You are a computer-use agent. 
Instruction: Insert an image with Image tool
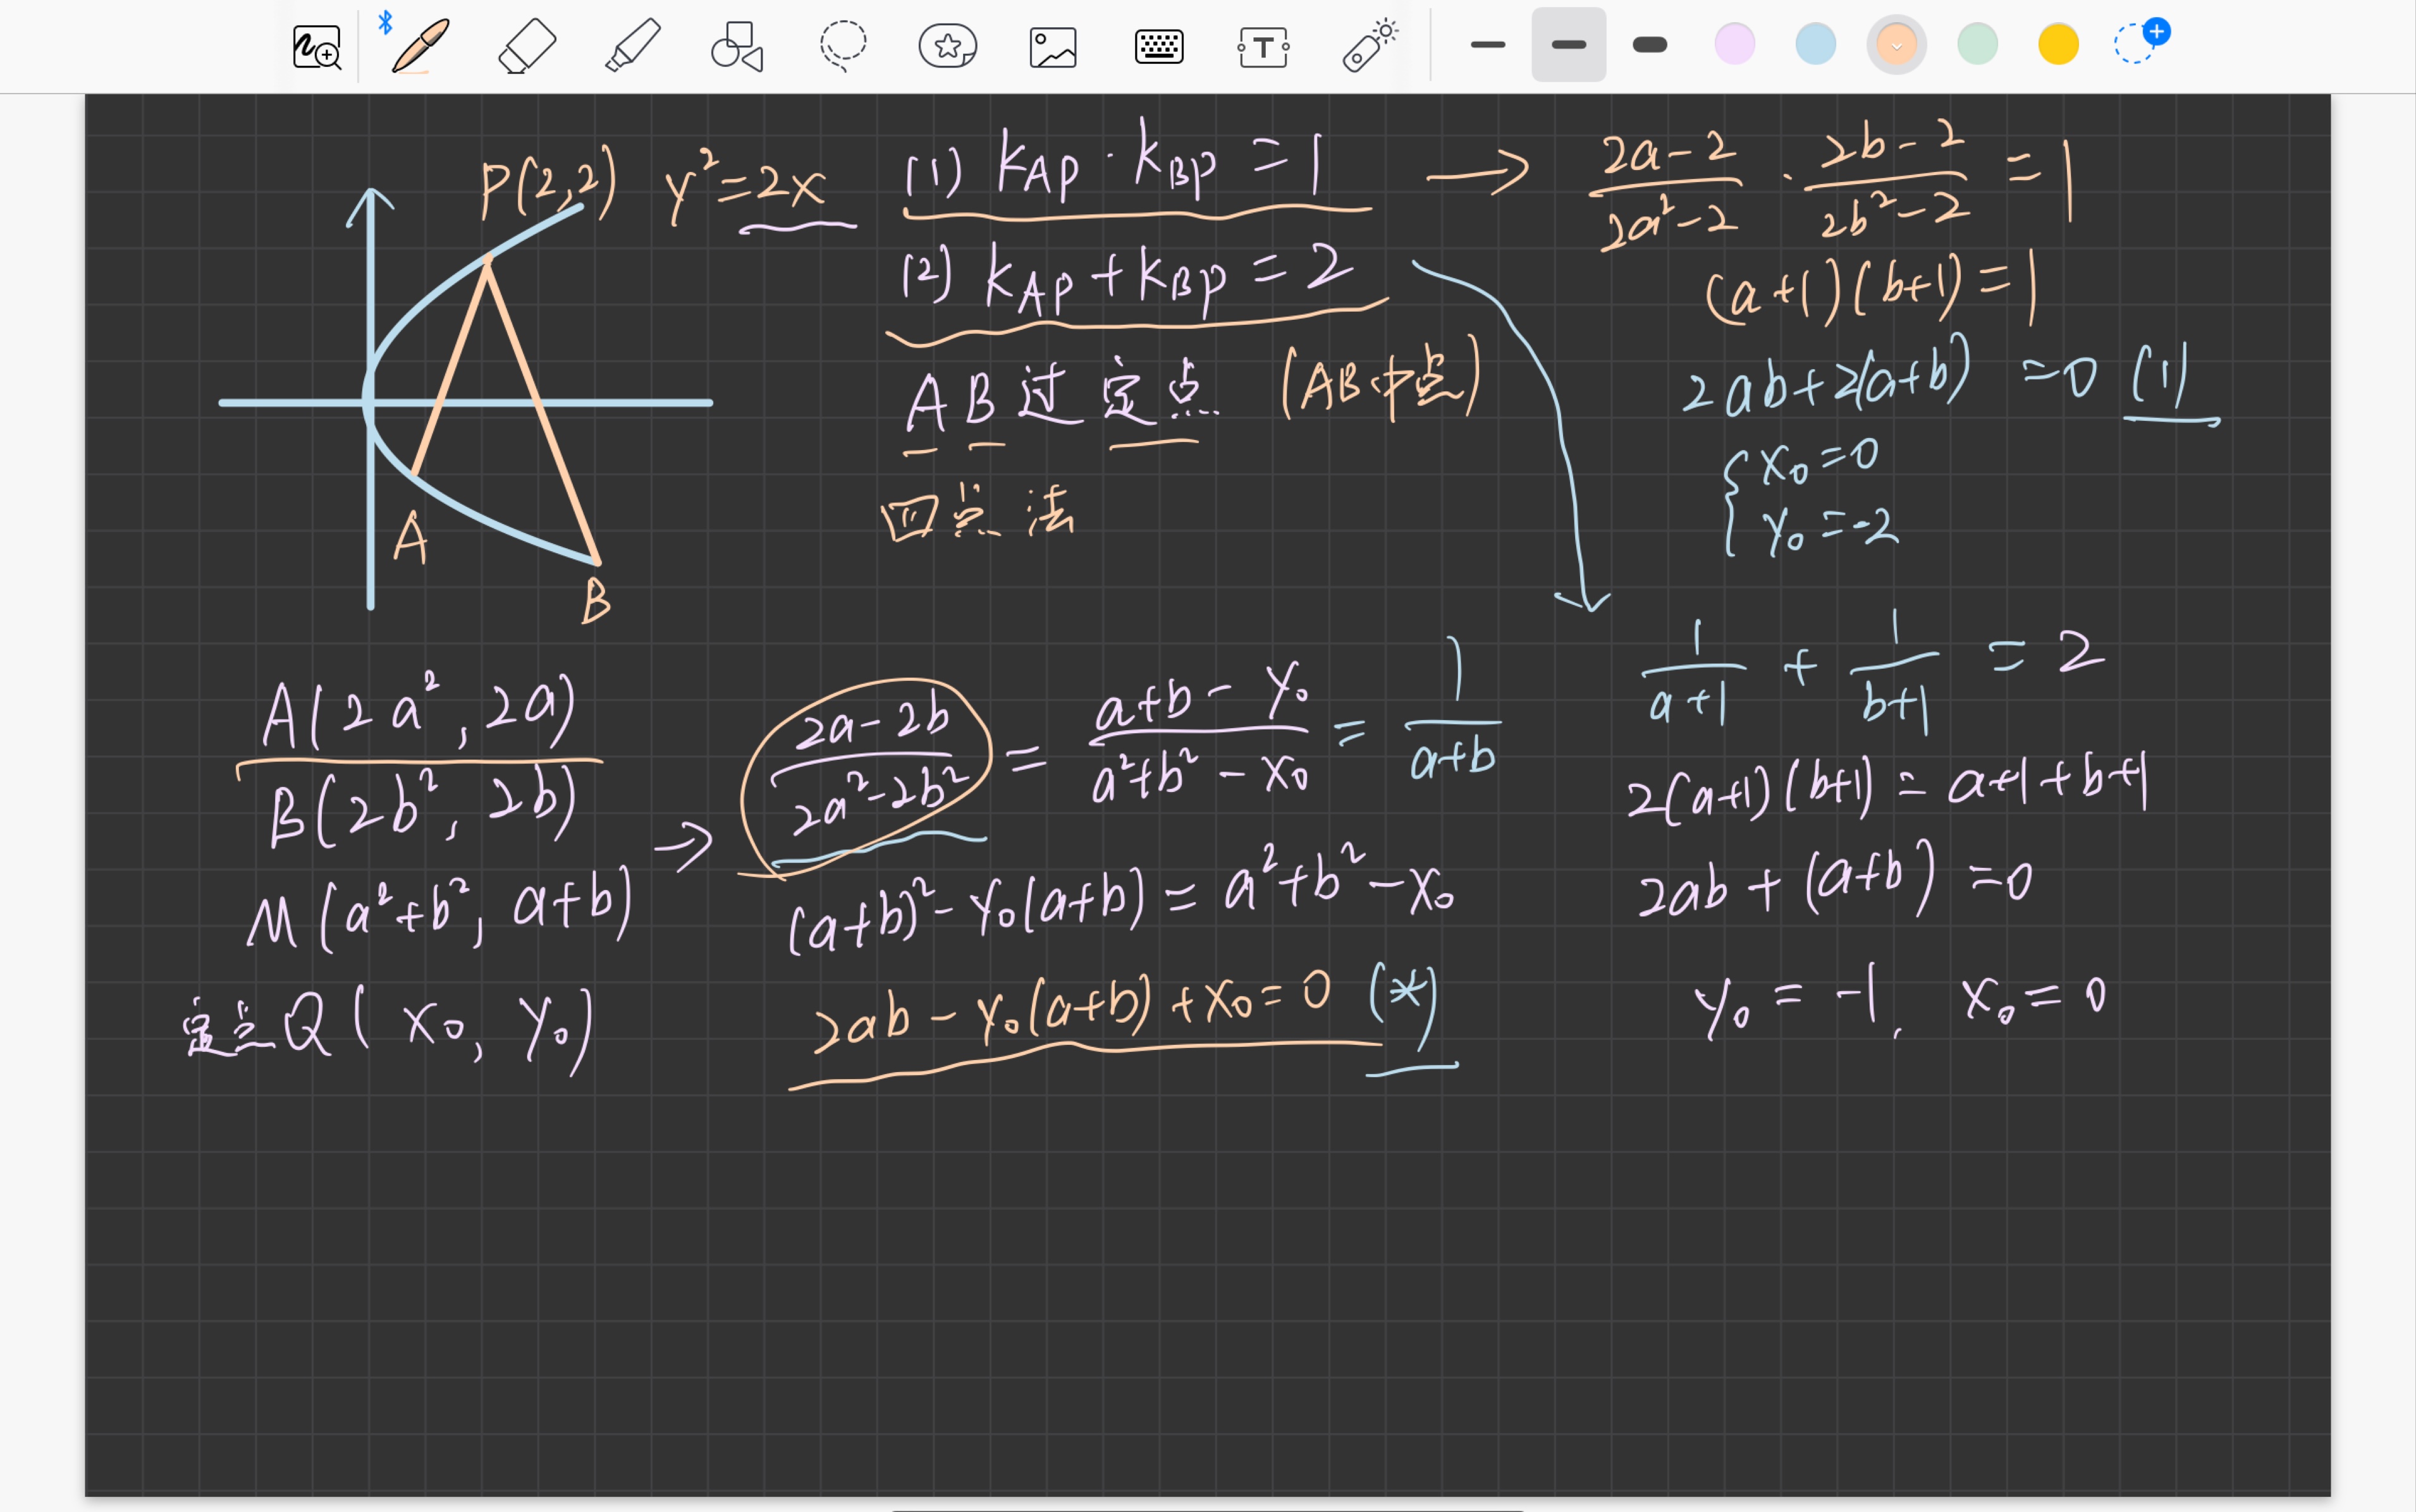[x=1053, y=46]
